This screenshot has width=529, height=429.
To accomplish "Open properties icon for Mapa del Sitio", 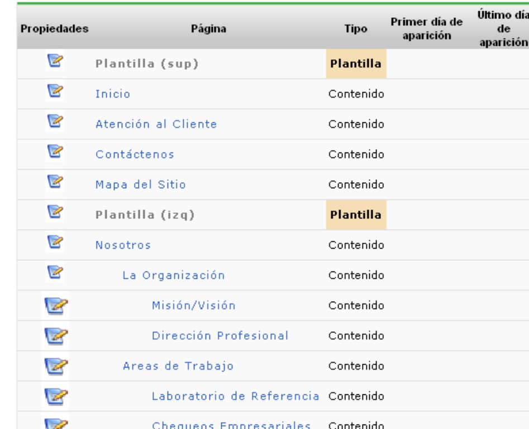I will click(x=55, y=182).
